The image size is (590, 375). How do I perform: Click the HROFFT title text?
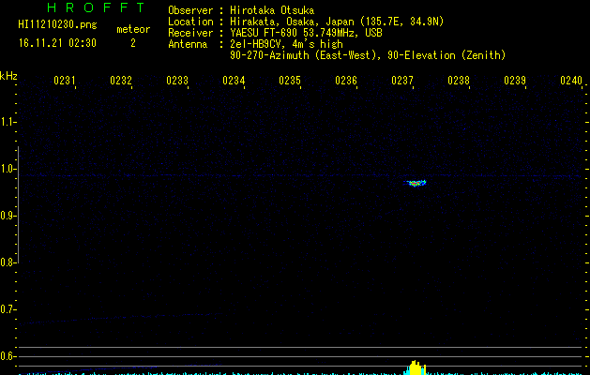[97, 7]
